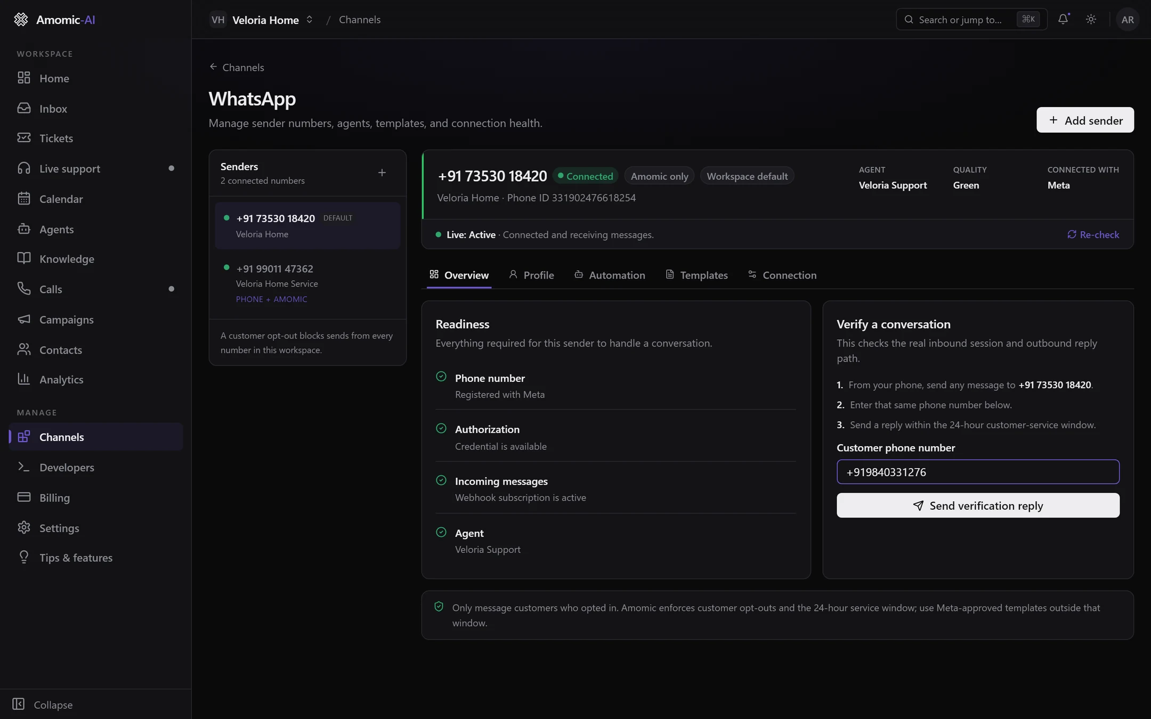Image resolution: width=1151 pixels, height=719 pixels.
Task: Open the Developers section
Action: tap(95, 468)
